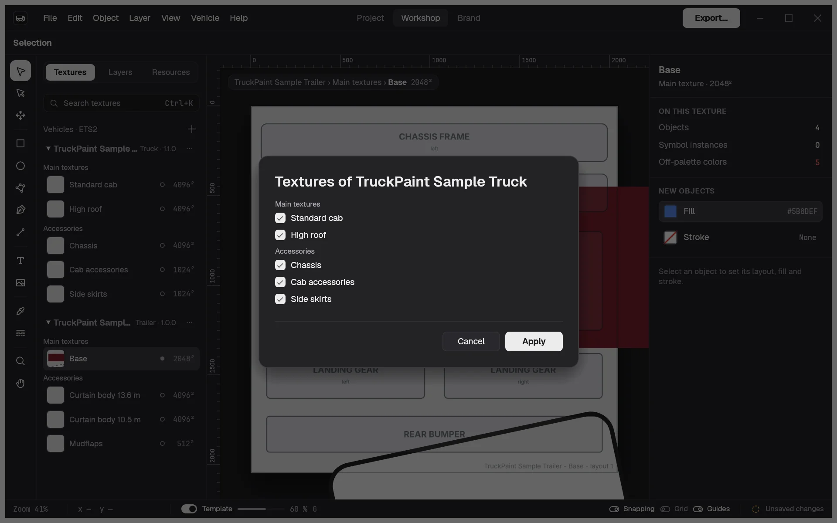Select the Pen tool
The height and width of the screenshot is (523, 837).
[x=20, y=210]
